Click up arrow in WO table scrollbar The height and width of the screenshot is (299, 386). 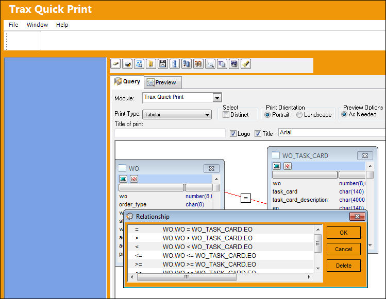216,179
